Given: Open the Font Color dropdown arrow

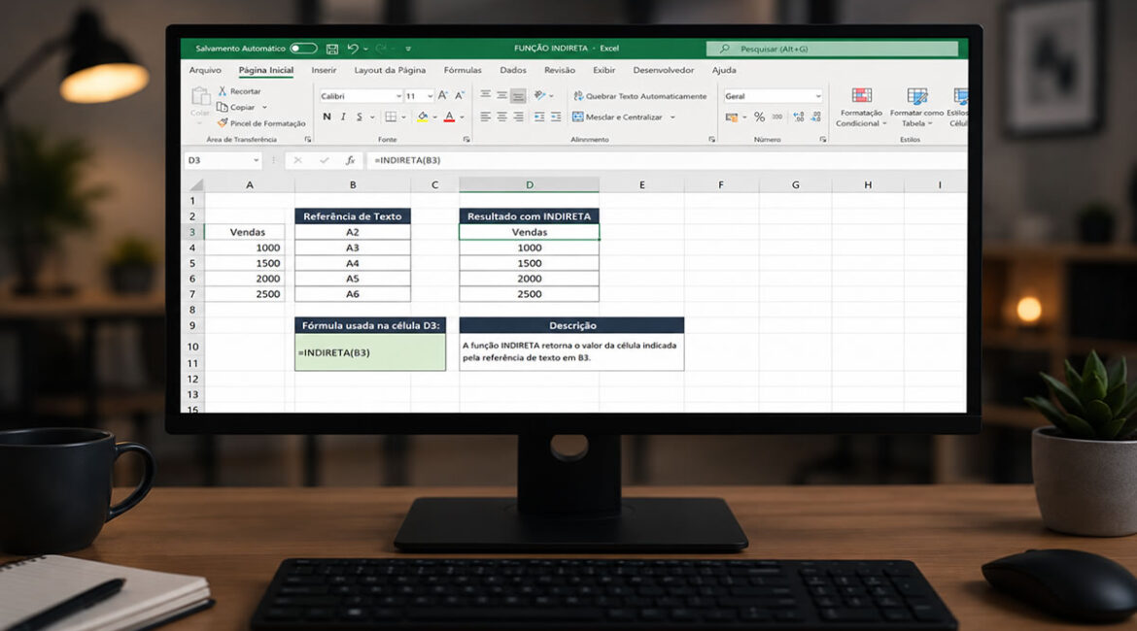Looking at the screenshot, I should point(462,116).
